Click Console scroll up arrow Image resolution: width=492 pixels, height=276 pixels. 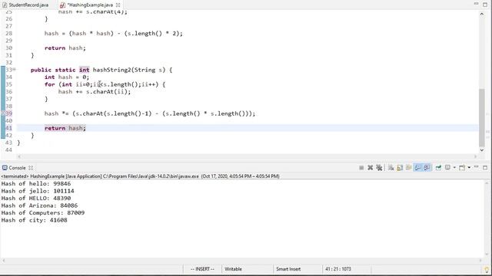click(x=487, y=183)
